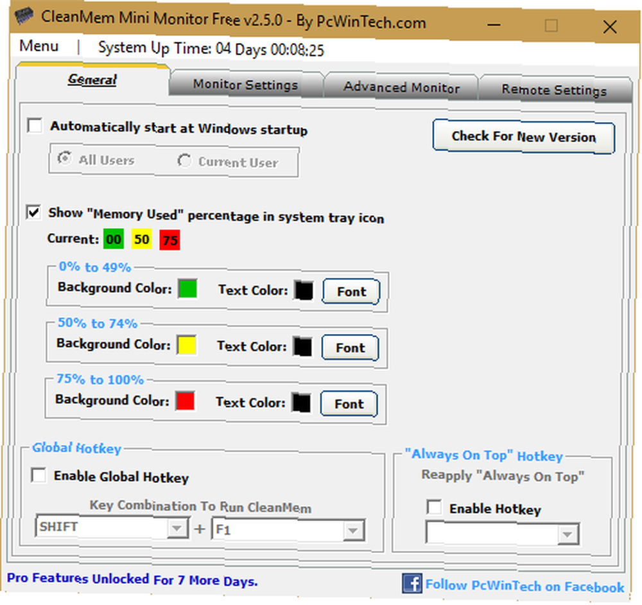Click the red 75 tray preview icon
This screenshot has width=642, height=605.
click(x=170, y=240)
